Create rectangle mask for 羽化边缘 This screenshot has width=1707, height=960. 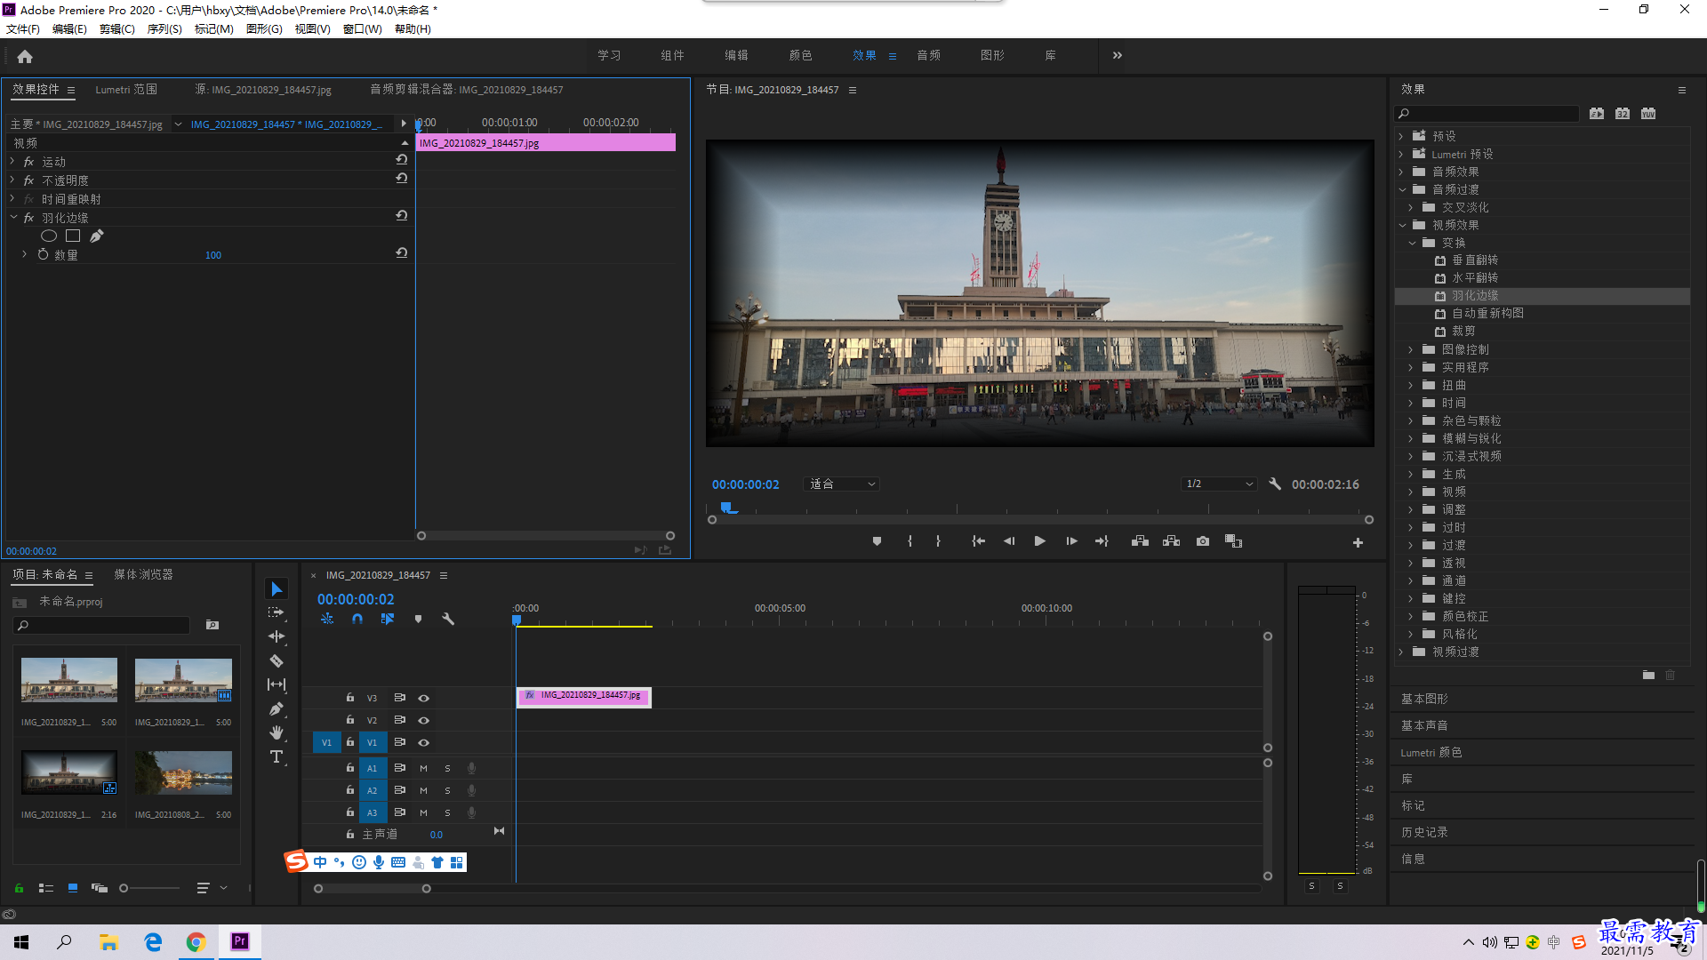pos(73,236)
